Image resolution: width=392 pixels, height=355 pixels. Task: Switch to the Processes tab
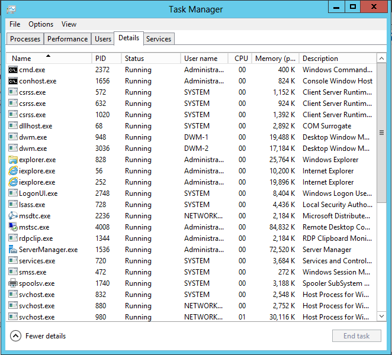pyautogui.click(x=25, y=39)
